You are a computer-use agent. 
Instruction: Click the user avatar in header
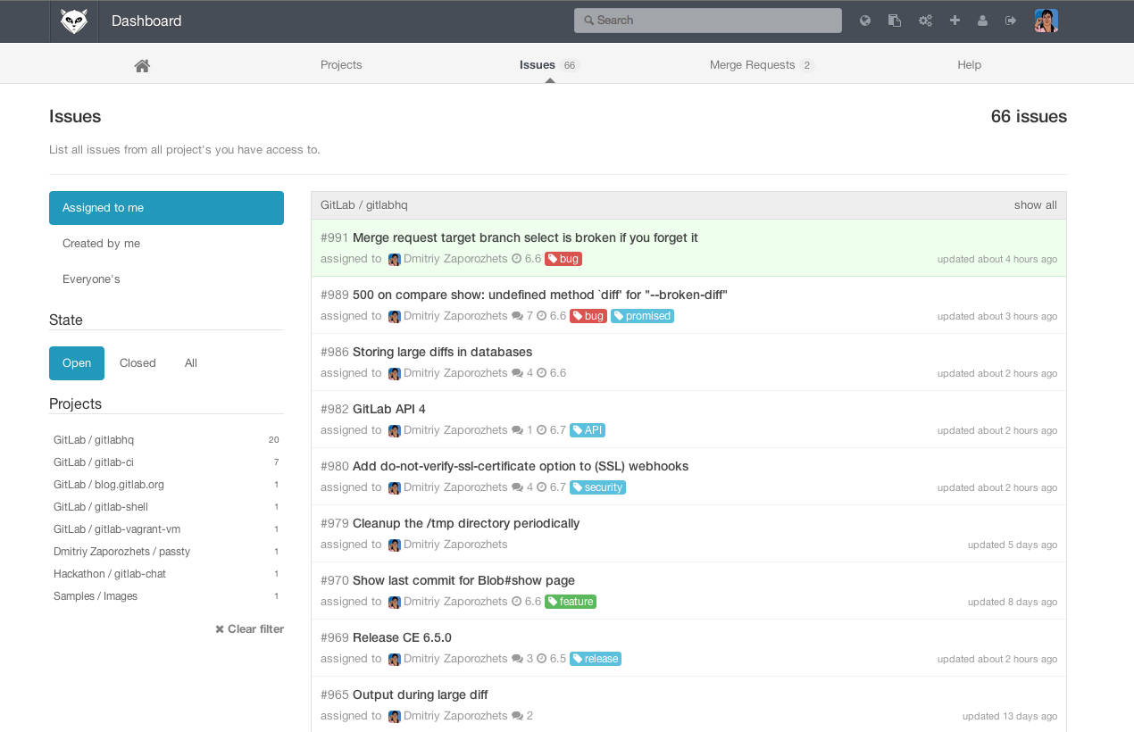[x=1046, y=21]
